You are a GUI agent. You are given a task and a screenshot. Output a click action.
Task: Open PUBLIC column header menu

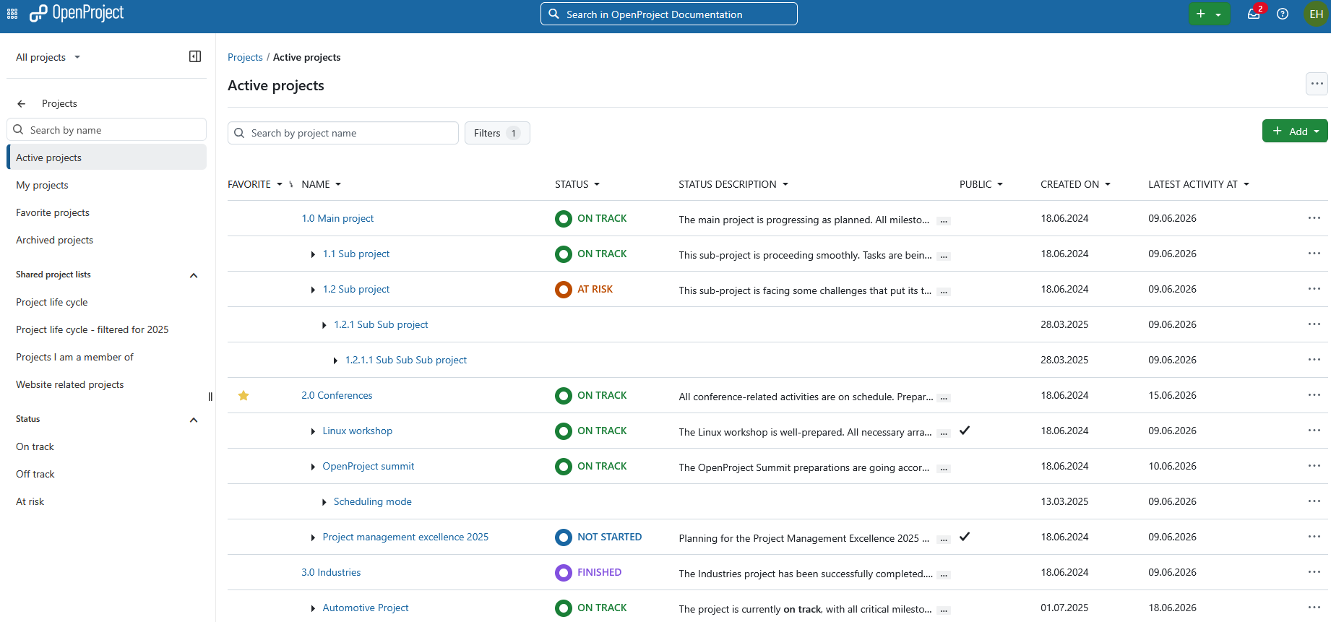pos(981,184)
